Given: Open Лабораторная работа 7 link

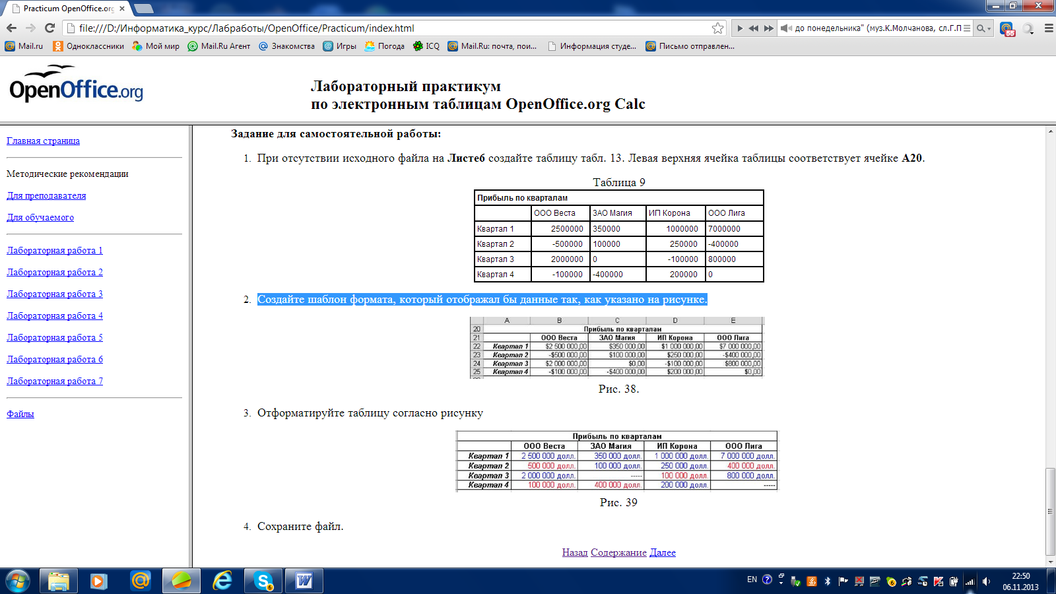Looking at the screenshot, I should pyautogui.click(x=55, y=381).
